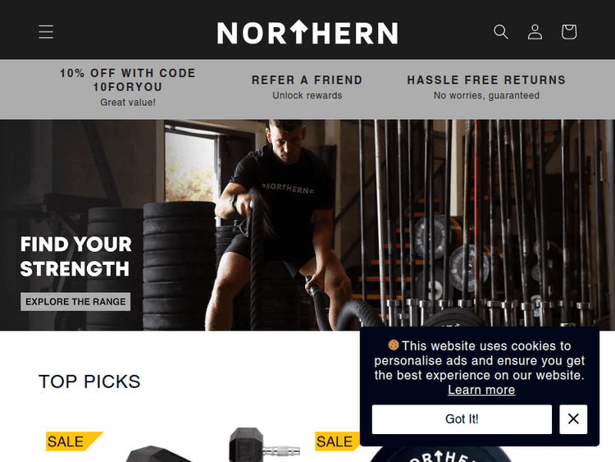Image resolution: width=615 pixels, height=462 pixels.
Task: Click the Top Picks section heading
Action: pos(89,382)
